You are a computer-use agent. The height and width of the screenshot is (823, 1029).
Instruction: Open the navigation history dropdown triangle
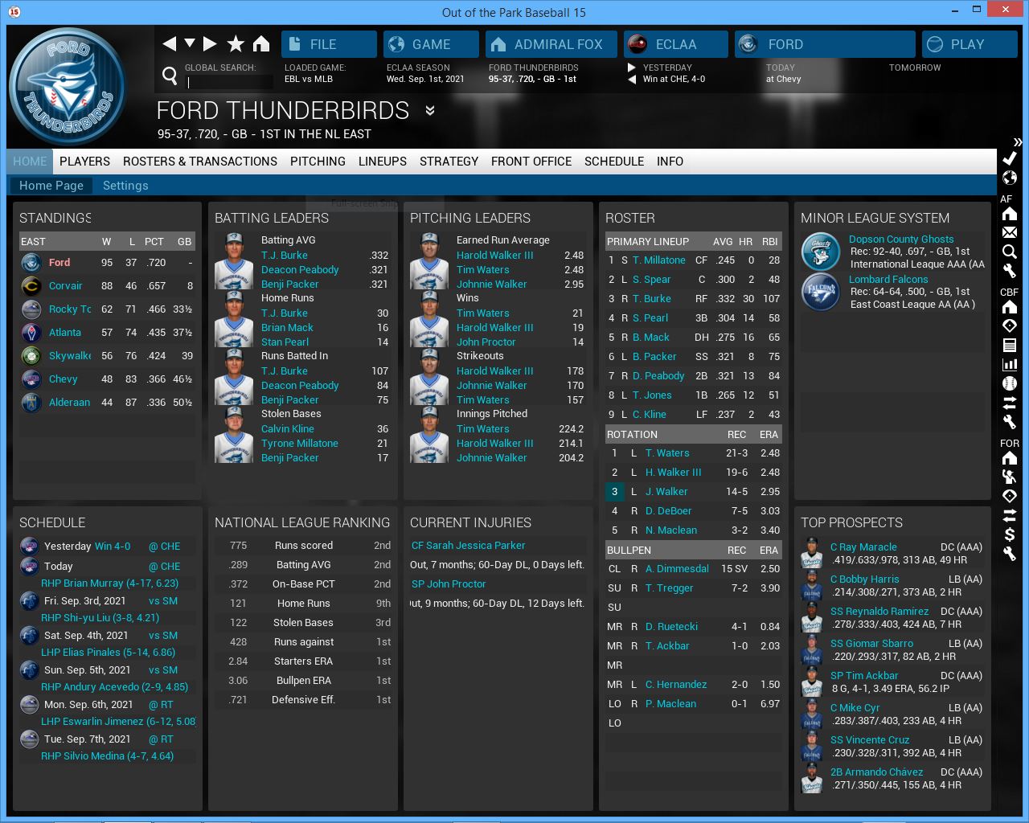tap(190, 43)
